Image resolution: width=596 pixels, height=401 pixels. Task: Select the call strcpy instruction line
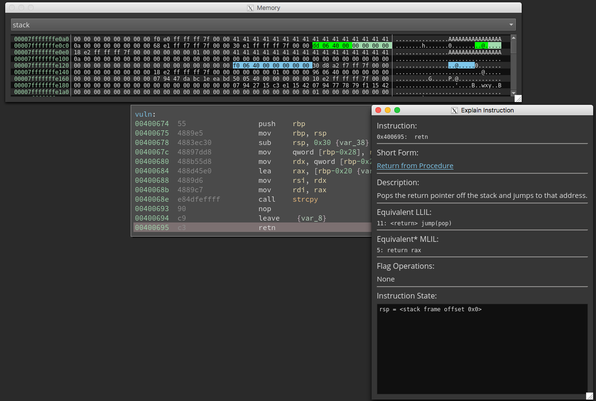tap(252, 199)
